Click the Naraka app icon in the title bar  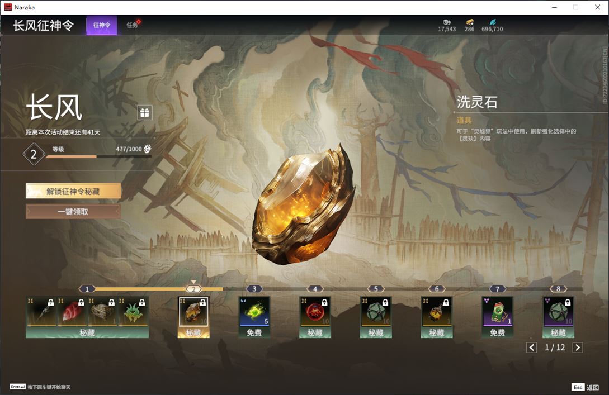[8, 7]
